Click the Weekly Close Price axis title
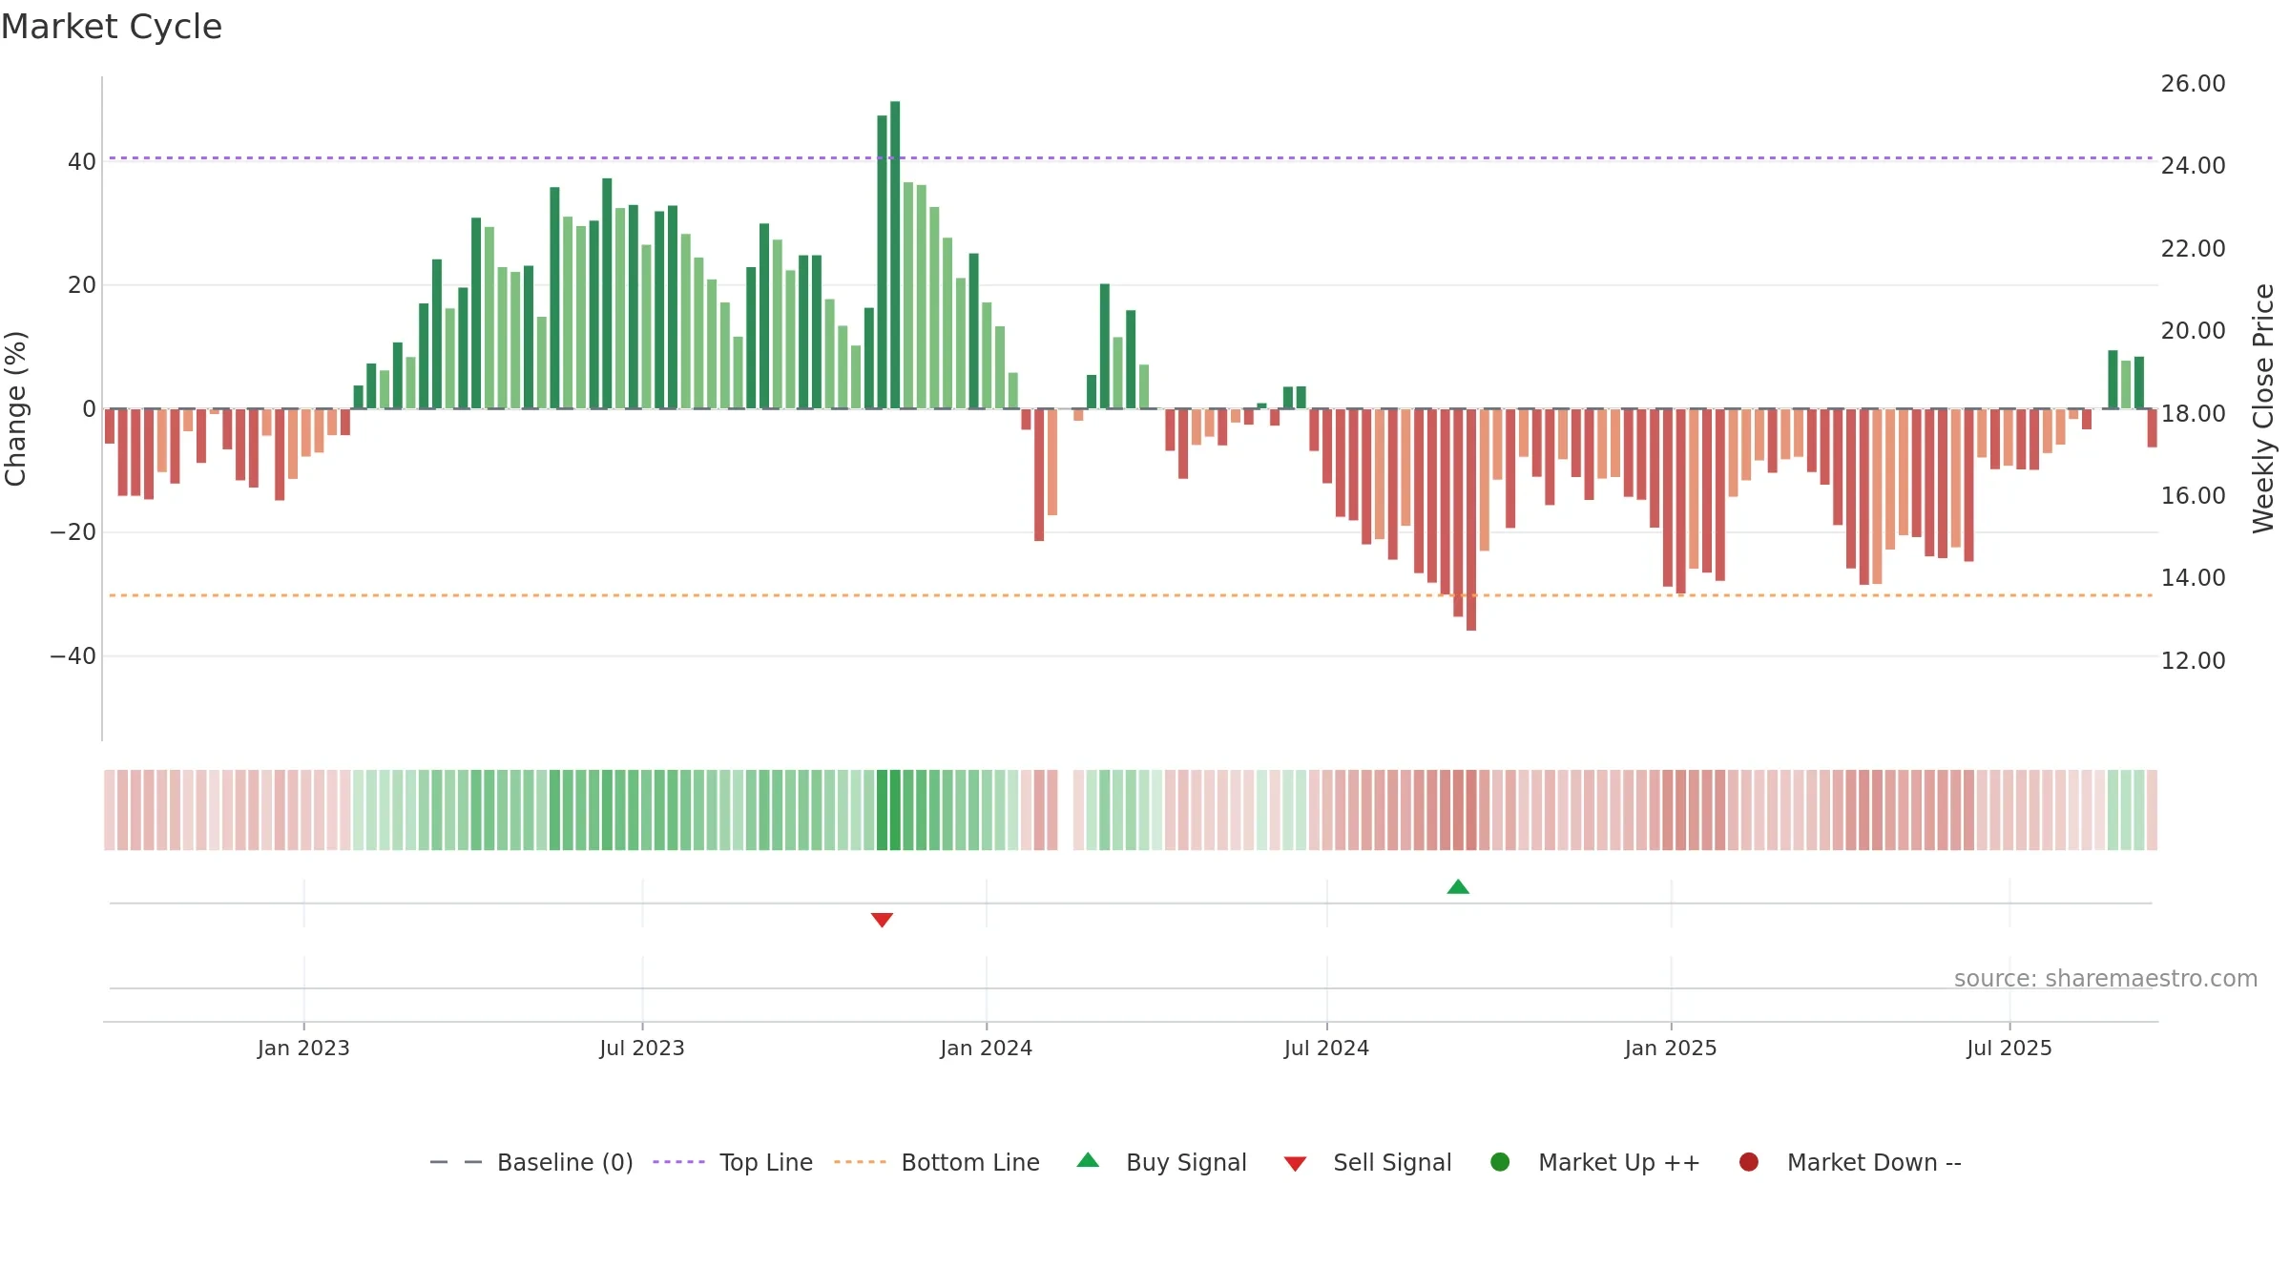The image size is (2290, 1288). click(2263, 408)
